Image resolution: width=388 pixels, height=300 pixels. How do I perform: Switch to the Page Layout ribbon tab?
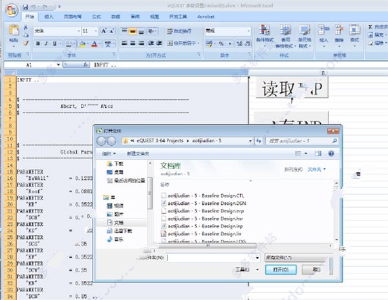72,17
